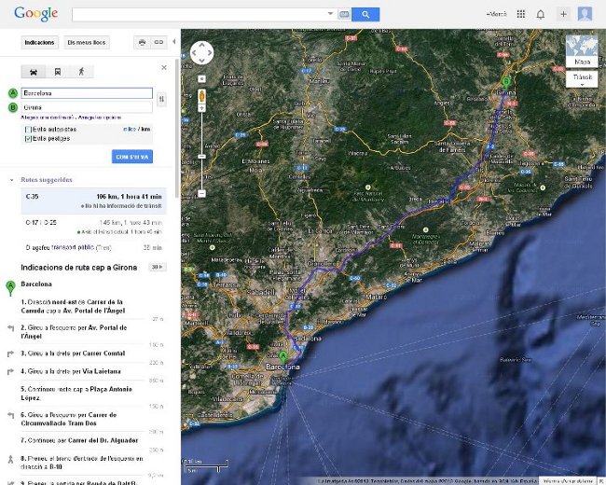Click the Google logo
Screen dimensions: 606x485
(36, 14)
